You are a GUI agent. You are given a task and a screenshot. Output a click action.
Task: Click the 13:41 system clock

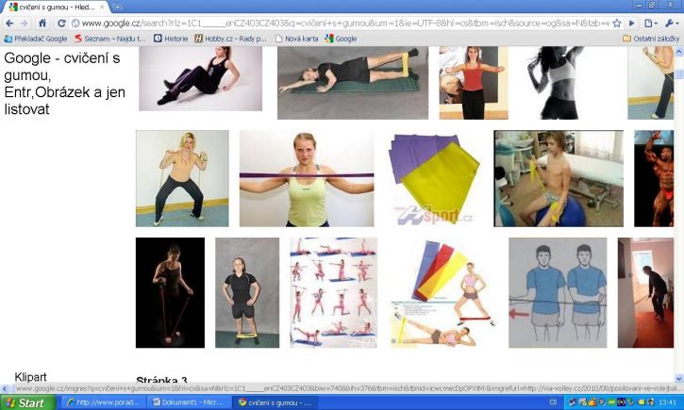coord(668,402)
